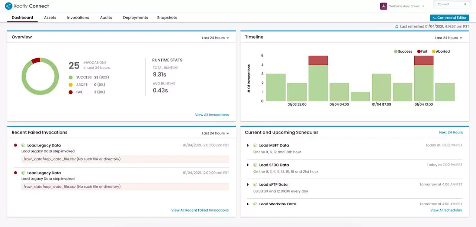Switch to the Invocations tab
The height and width of the screenshot is (227, 476).
point(78,17)
